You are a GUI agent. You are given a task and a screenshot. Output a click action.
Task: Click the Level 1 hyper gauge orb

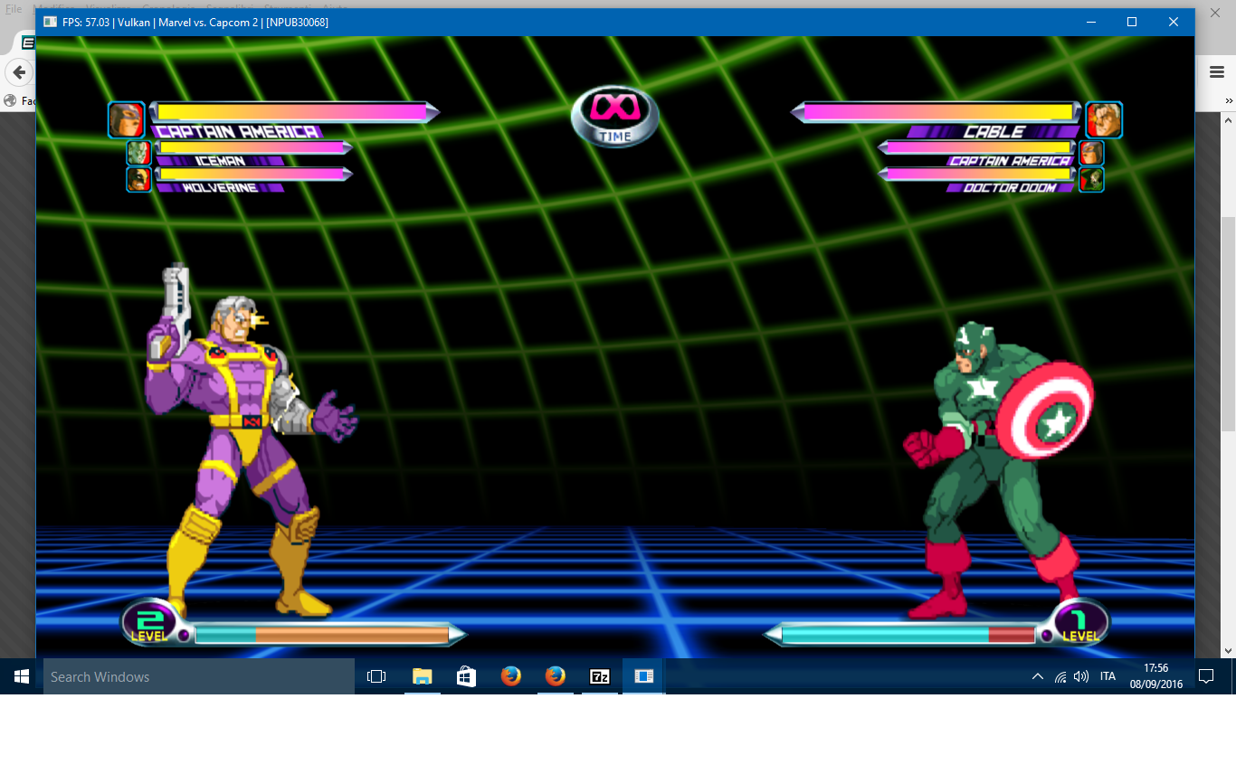point(1080,622)
